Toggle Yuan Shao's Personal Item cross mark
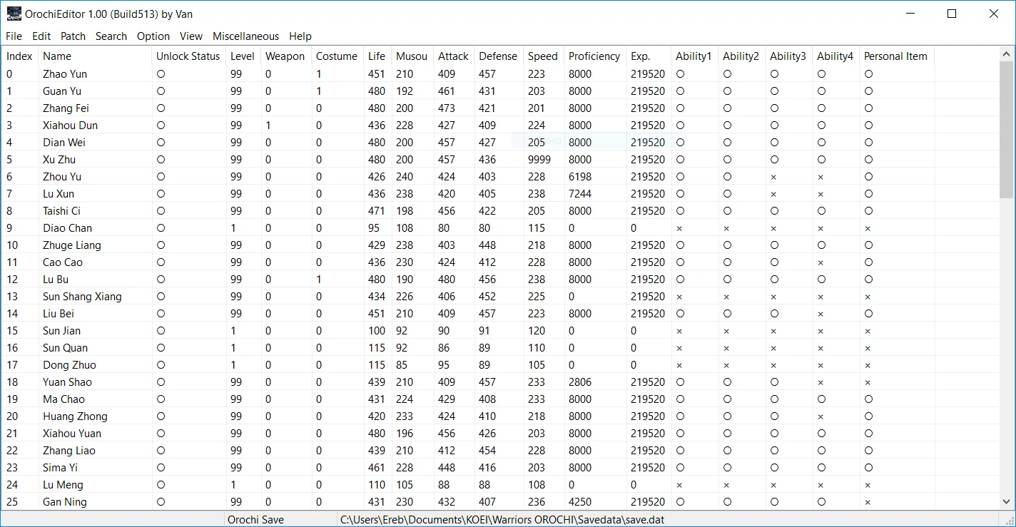Screen dimensions: 1016x527 coord(868,382)
